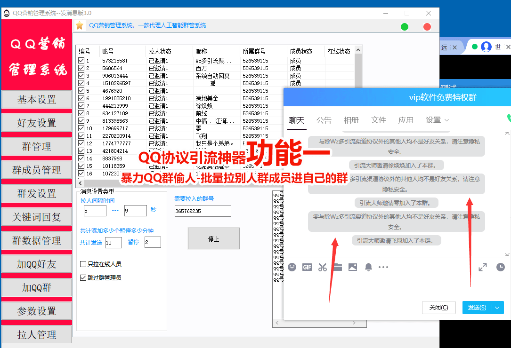The height and width of the screenshot is (348, 511).
Task: Click the table horizontal scroll-left arrow
Action: [80, 183]
